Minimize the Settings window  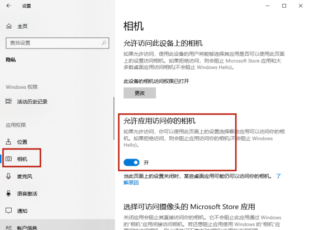[268, 6]
